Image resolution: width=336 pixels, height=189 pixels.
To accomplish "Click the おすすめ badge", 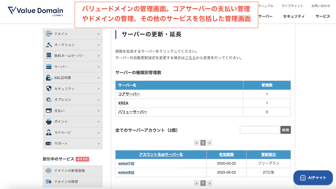I will (x=82, y=159).
